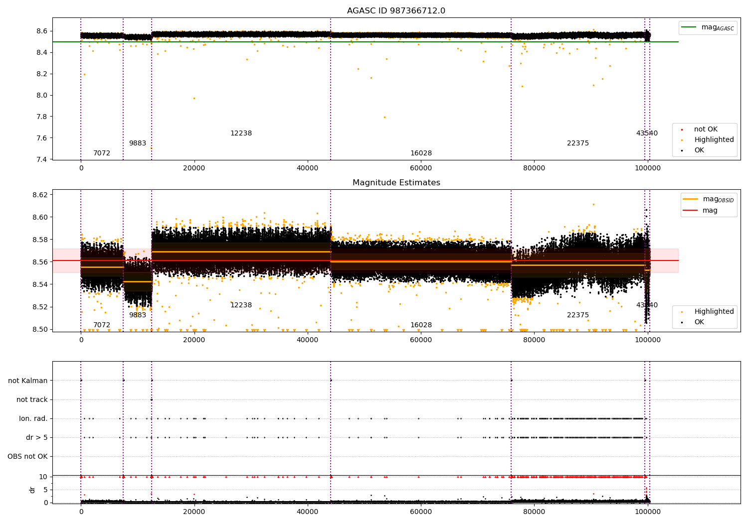
Task: Click the 'AGASC ID 987366712.0' plot title
Action: click(396, 11)
